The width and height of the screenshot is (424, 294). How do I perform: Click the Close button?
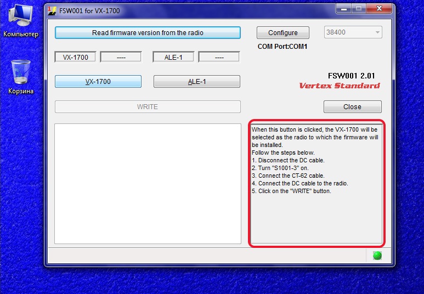point(353,107)
